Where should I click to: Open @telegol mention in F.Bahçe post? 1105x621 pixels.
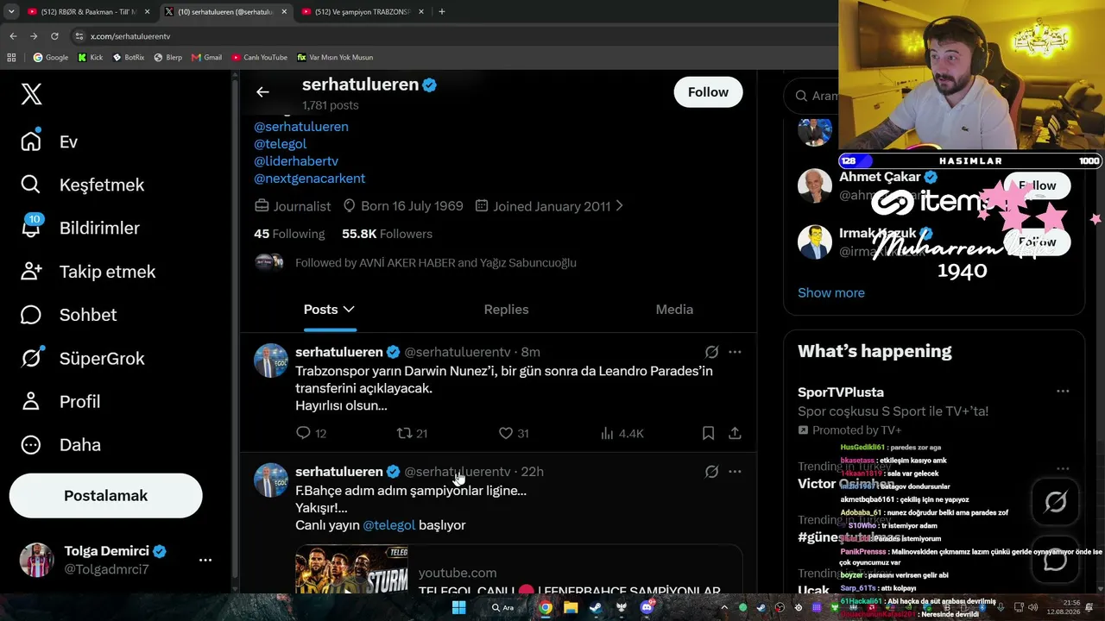[x=389, y=525]
